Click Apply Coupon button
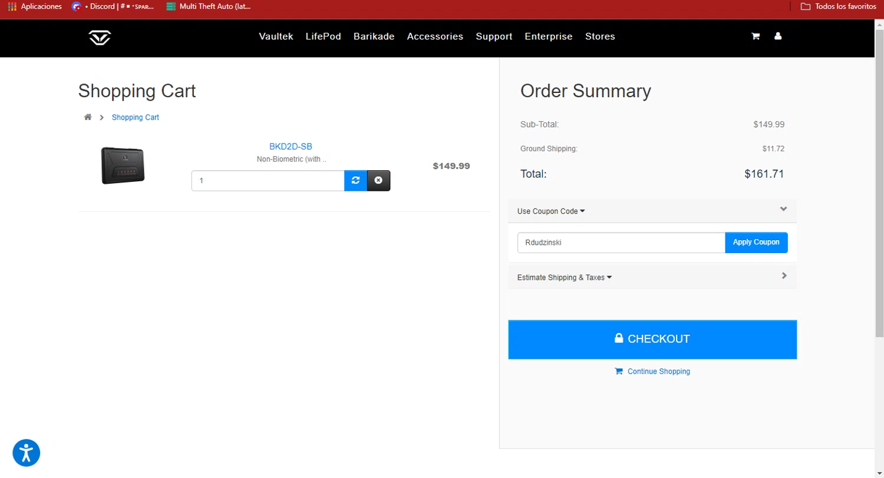This screenshot has width=884, height=478. pos(756,243)
